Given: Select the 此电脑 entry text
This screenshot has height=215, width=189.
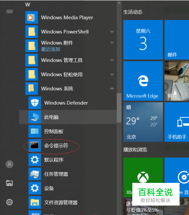Looking at the screenshot, I should (51, 117).
